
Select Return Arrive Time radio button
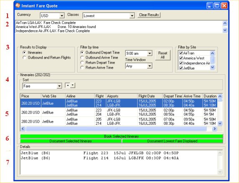[x=82, y=67]
